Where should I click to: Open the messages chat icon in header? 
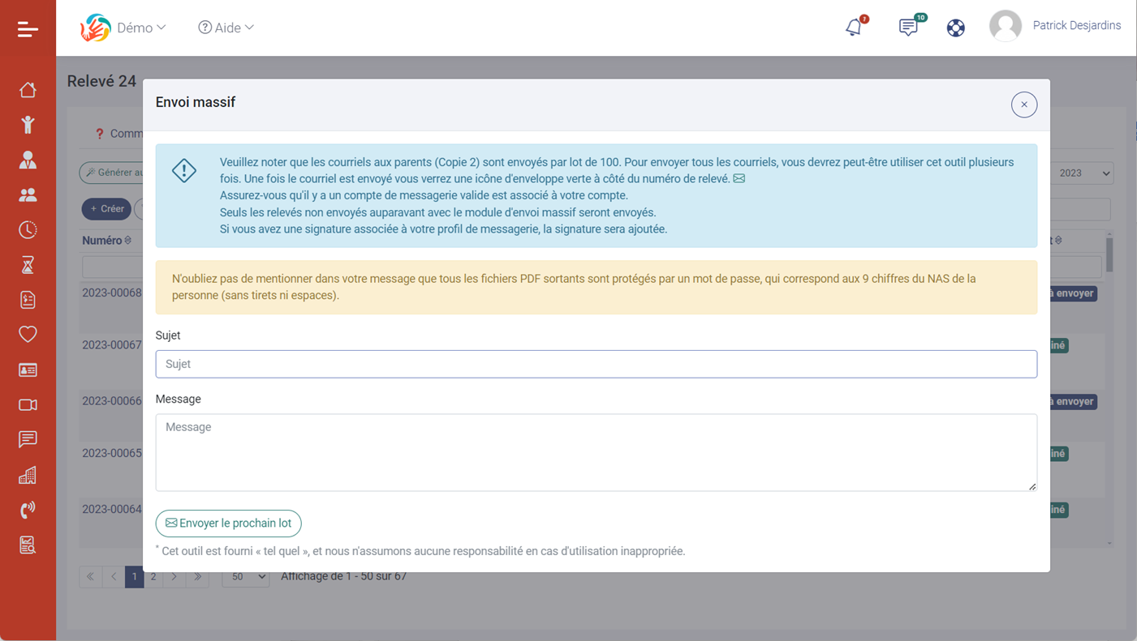(908, 28)
